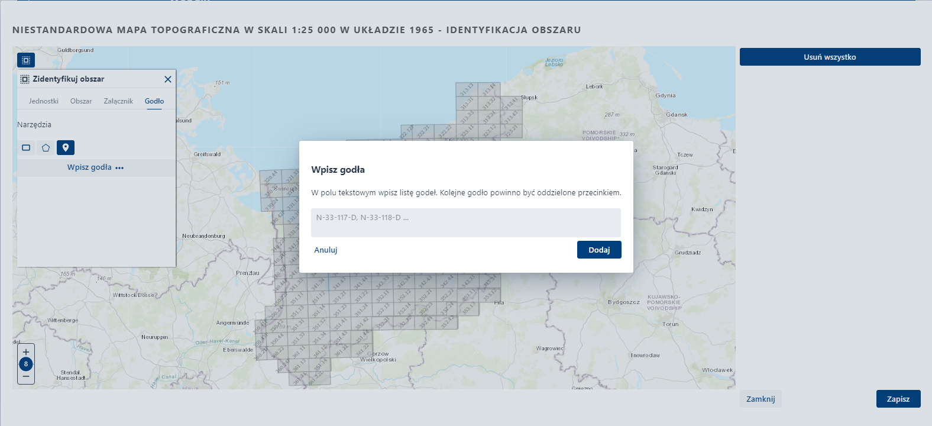Click the identify area icon on map
The image size is (932, 426).
pyautogui.click(x=26, y=60)
